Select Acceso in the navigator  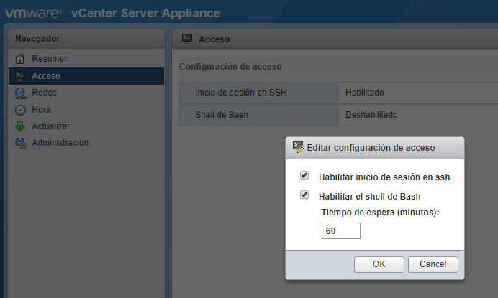pyautogui.click(x=86, y=76)
